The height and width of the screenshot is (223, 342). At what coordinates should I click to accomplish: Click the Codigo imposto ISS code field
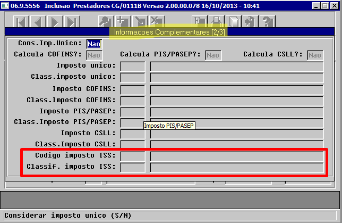click(x=133, y=157)
